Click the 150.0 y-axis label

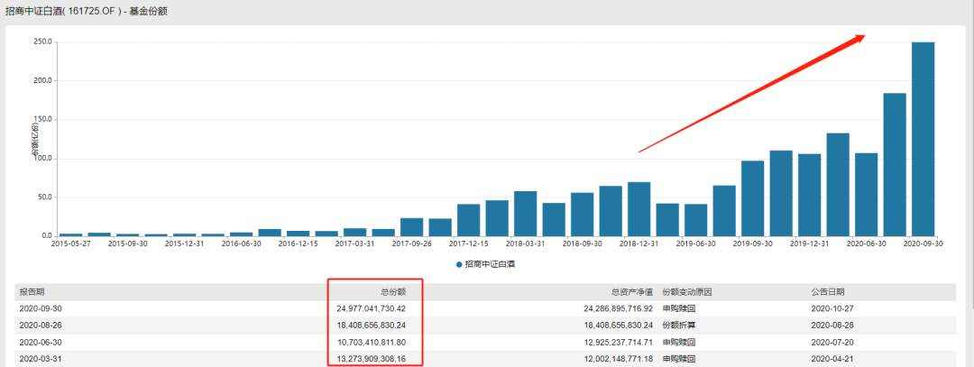(x=44, y=120)
